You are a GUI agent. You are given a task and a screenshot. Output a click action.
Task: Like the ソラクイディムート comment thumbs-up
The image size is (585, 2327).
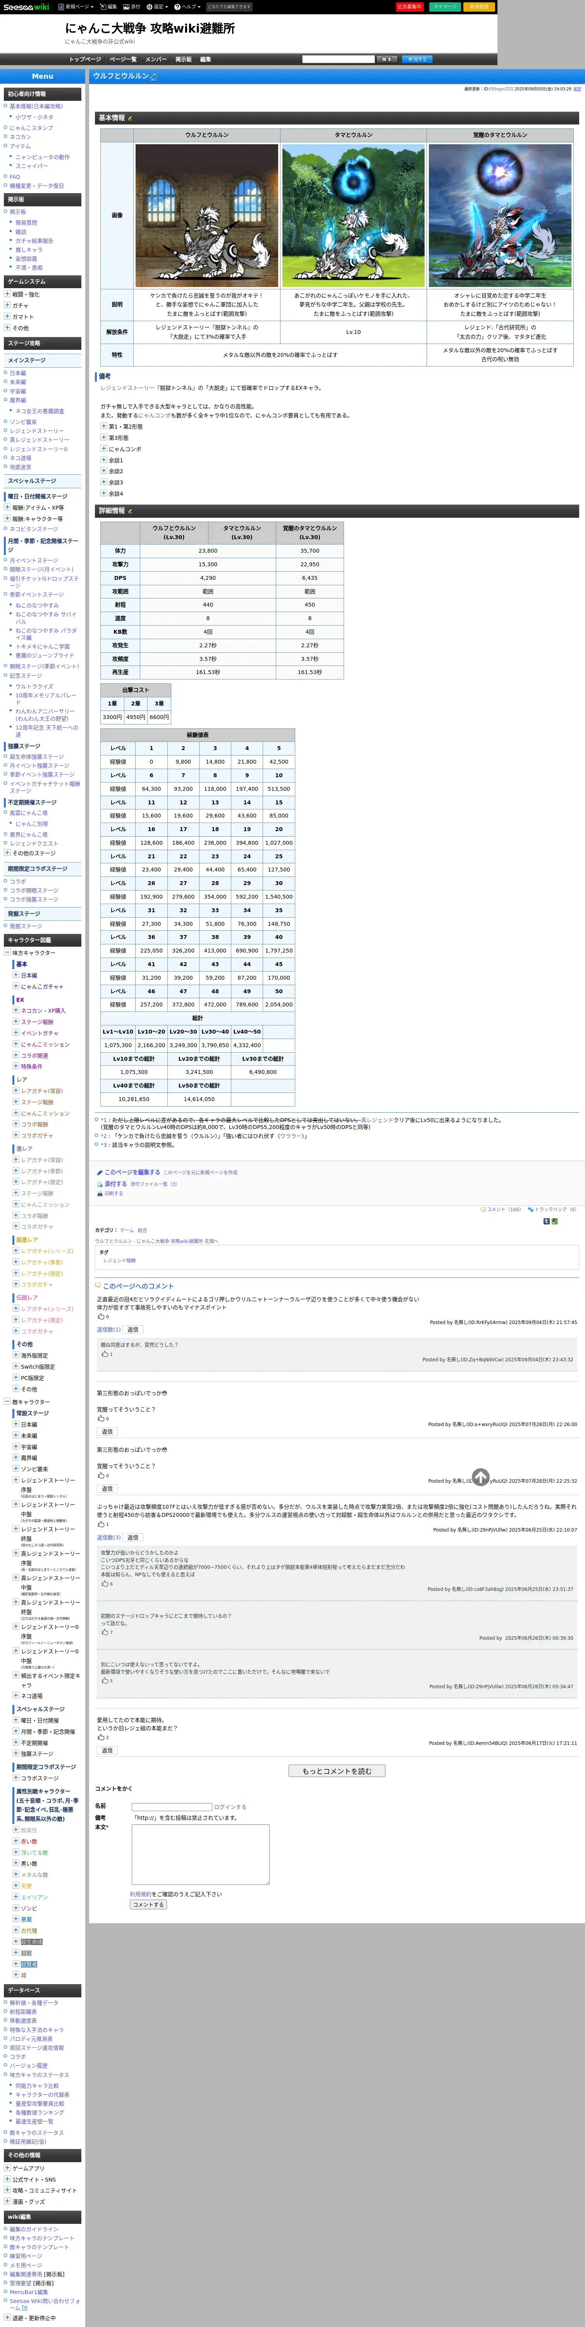100,1316
